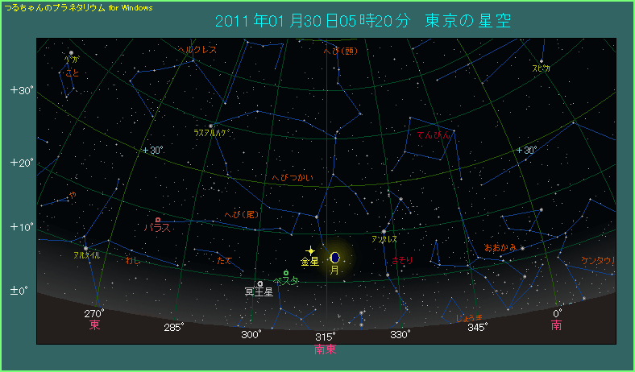This screenshot has height=372, width=635.
Task: Click the Altair star near アルタイル
Action: click(x=85, y=248)
